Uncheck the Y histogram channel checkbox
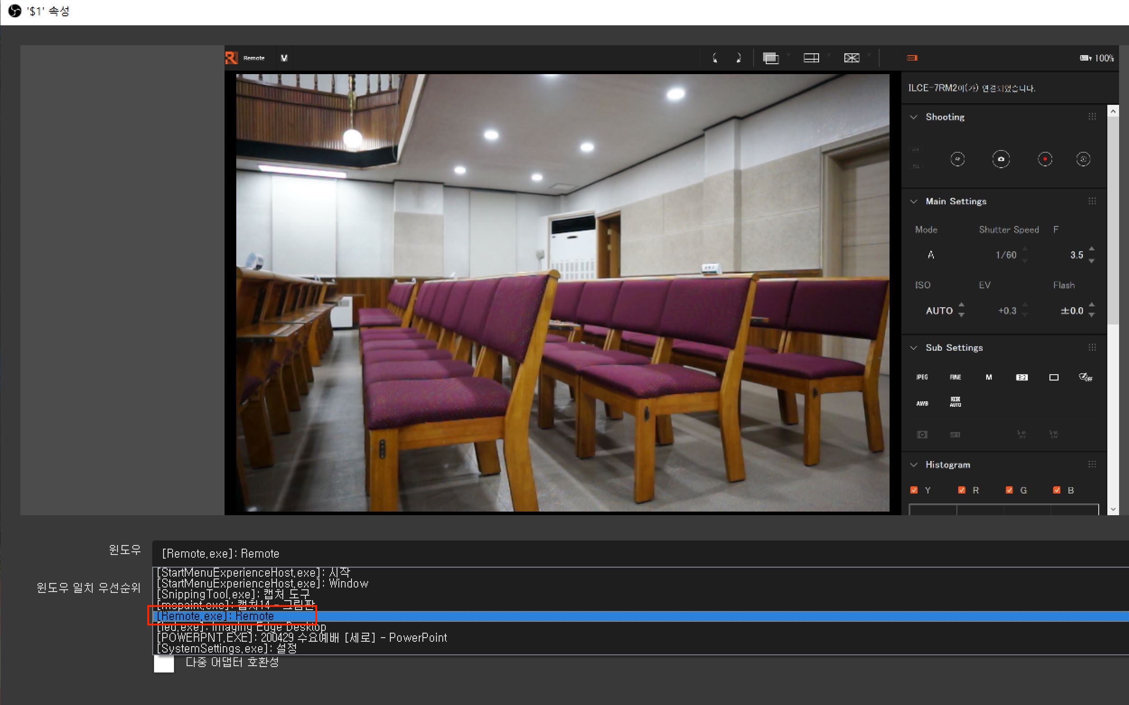Image resolution: width=1129 pixels, height=705 pixels. click(x=914, y=490)
